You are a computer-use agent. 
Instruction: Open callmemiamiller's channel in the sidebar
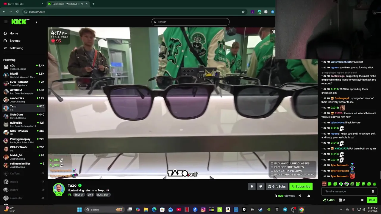pos(24,165)
